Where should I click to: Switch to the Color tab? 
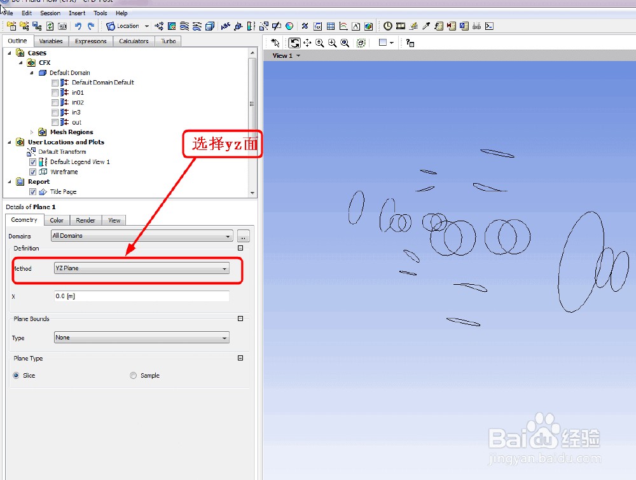[x=57, y=221]
